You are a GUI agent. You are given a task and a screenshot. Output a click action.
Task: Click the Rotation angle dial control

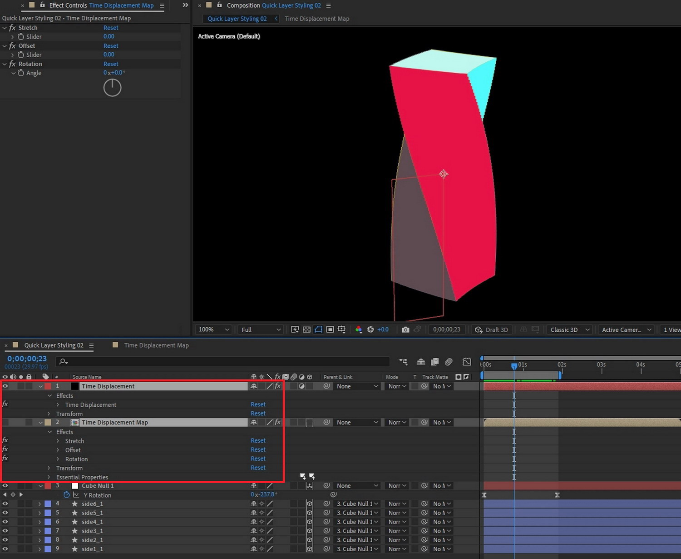[112, 88]
